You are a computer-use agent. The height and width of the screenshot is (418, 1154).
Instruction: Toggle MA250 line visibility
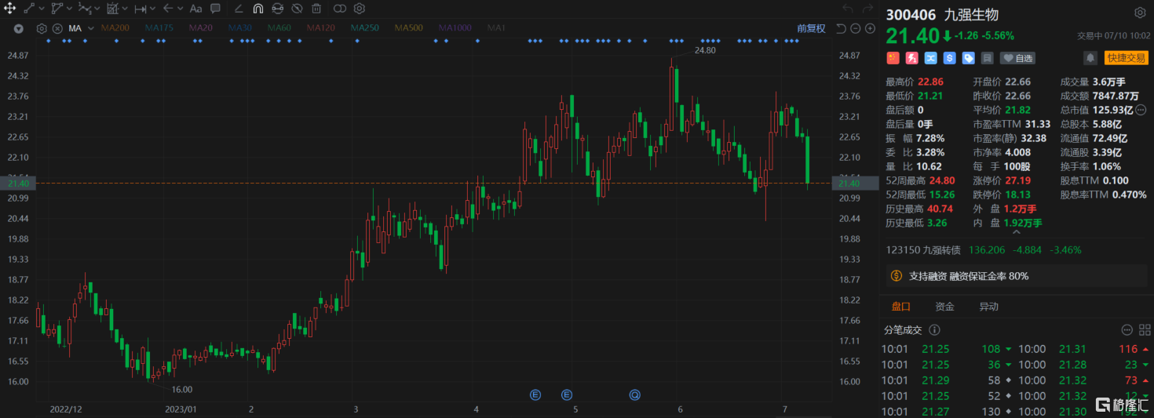(x=365, y=28)
